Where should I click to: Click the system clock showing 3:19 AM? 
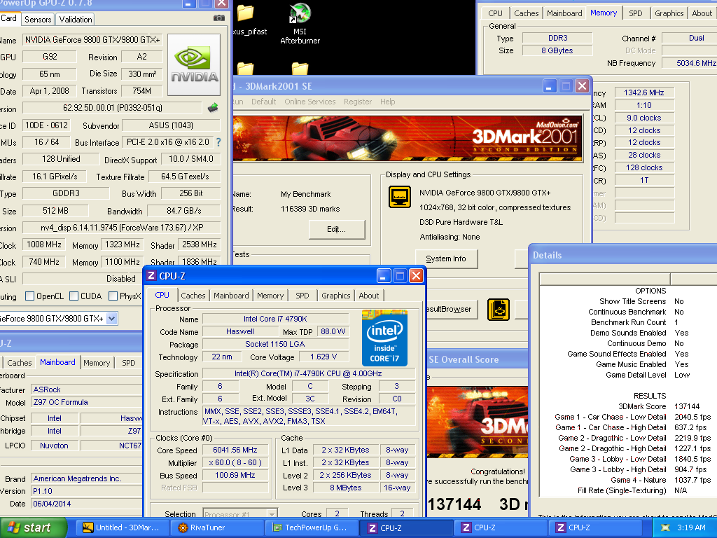pos(691,527)
